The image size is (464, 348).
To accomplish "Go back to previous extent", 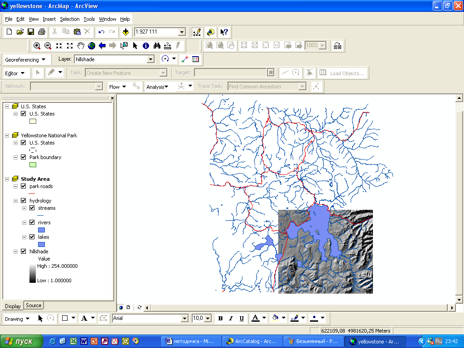I will 102,46.
